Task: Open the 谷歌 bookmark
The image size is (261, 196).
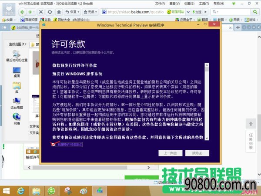Action: coord(45,20)
